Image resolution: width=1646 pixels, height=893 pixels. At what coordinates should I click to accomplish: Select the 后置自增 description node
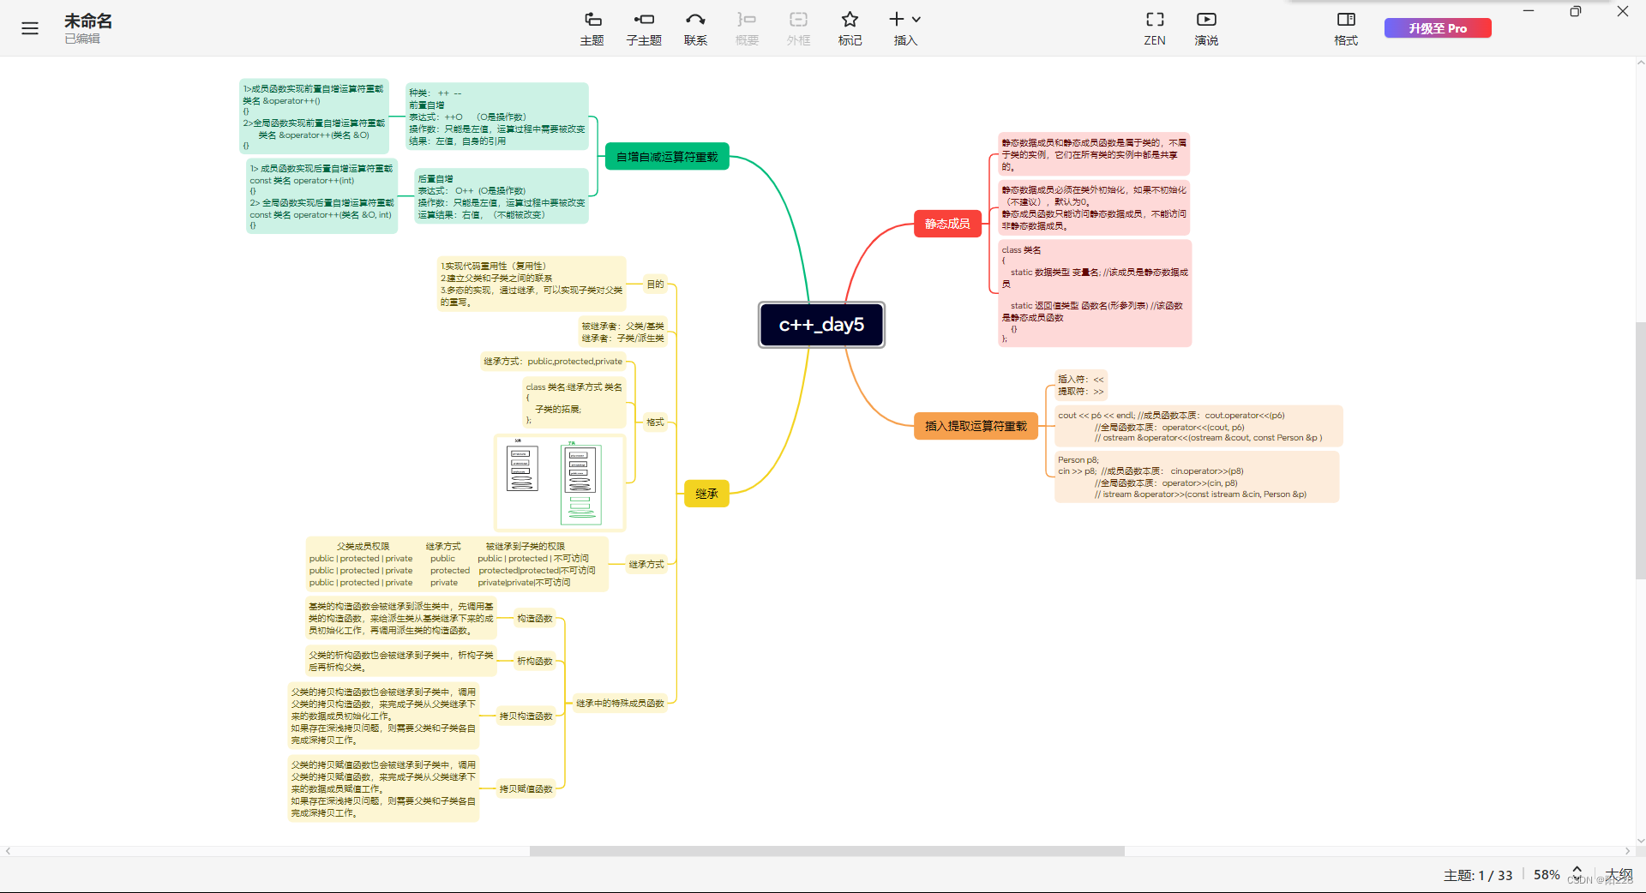coord(502,197)
